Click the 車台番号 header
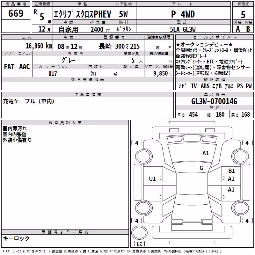This screenshot has width=255, height=255. tap(214, 94)
